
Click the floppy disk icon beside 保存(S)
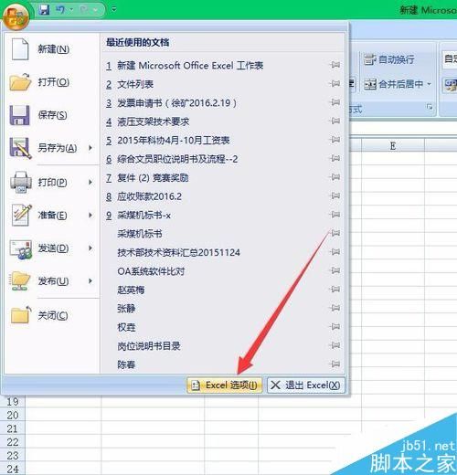[19, 115]
